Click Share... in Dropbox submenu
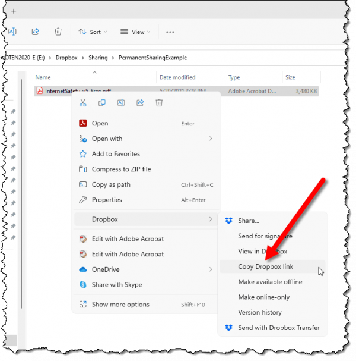 272,221
